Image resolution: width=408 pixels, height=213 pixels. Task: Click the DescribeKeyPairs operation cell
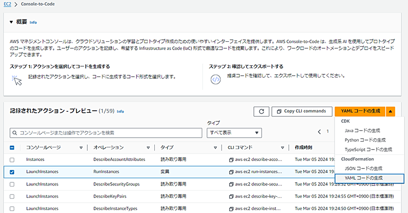(110, 196)
